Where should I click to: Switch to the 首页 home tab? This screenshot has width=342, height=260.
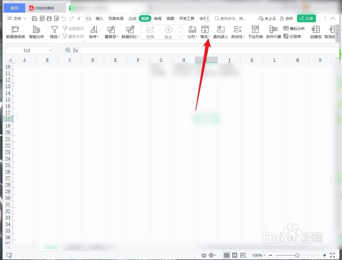pyautogui.click(x=14, y=8)
